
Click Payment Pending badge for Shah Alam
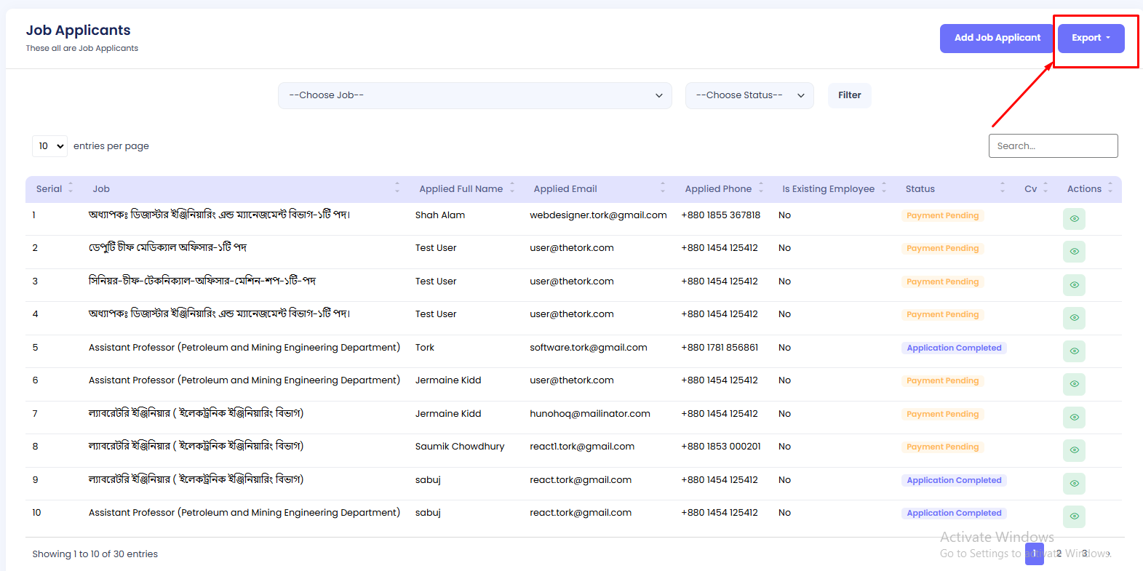pos(942,215)
